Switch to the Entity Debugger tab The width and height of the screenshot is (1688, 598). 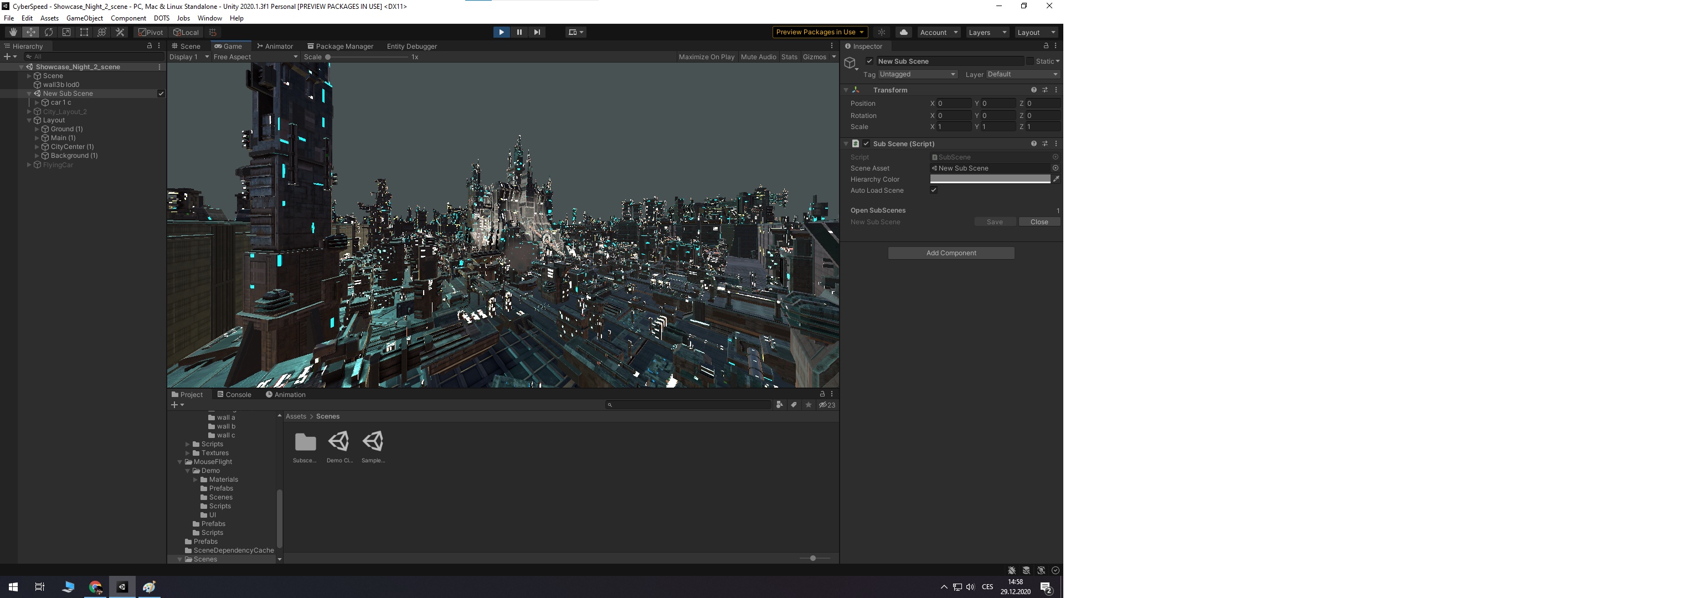pyautogui.click(x=411, y=46)
